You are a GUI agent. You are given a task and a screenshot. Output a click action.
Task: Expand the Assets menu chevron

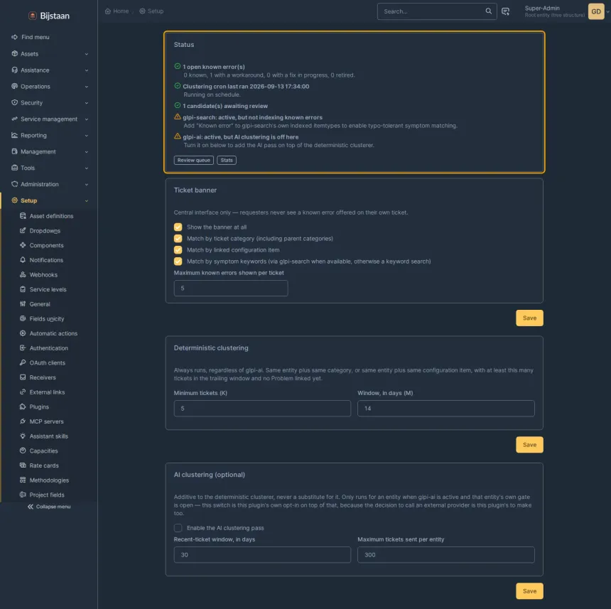[x=87, y=54]
